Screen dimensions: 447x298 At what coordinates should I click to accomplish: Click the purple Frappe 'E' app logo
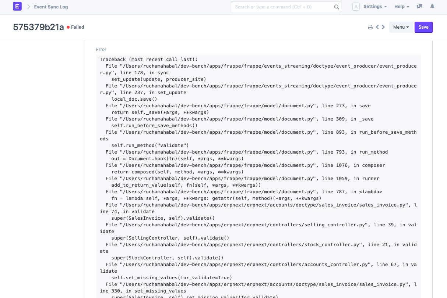17,6
